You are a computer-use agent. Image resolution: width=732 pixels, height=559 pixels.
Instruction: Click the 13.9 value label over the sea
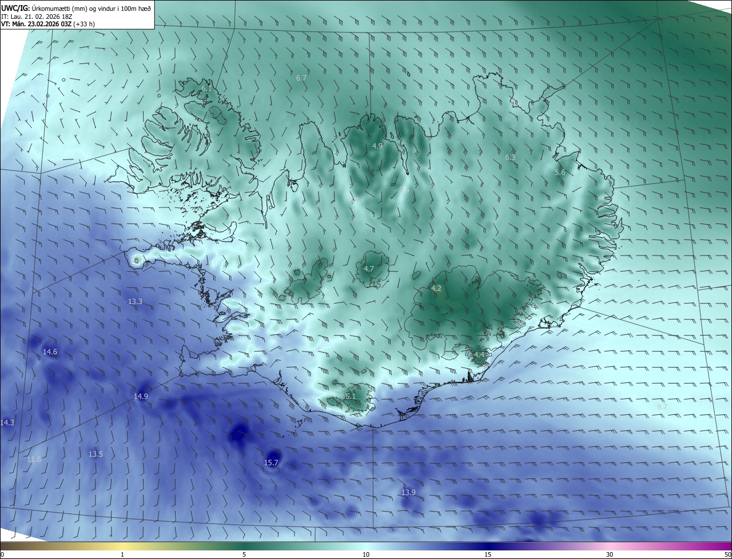point(408,493)
